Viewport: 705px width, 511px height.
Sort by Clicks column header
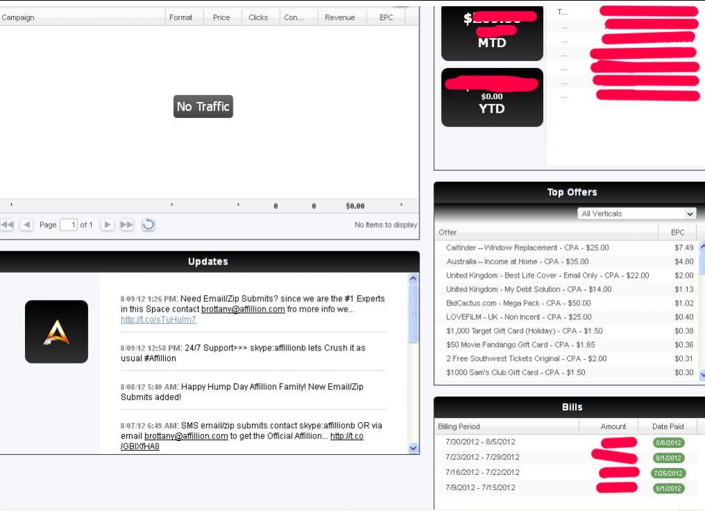(x=260, y=17)
